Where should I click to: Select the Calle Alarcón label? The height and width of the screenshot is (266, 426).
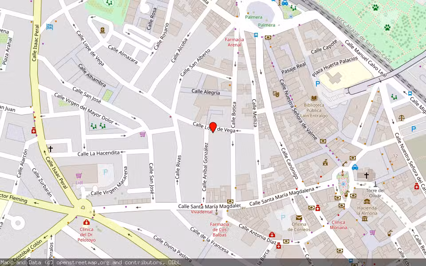coord(22,164)
